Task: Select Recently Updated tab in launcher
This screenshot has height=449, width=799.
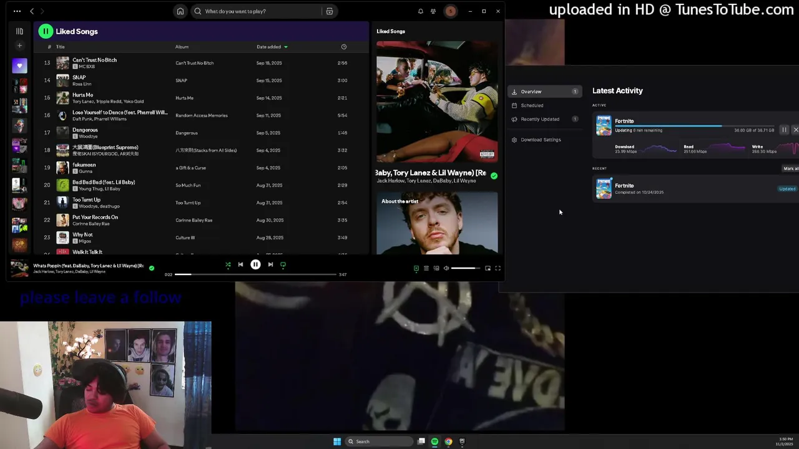Action: (x=545, y=119)
